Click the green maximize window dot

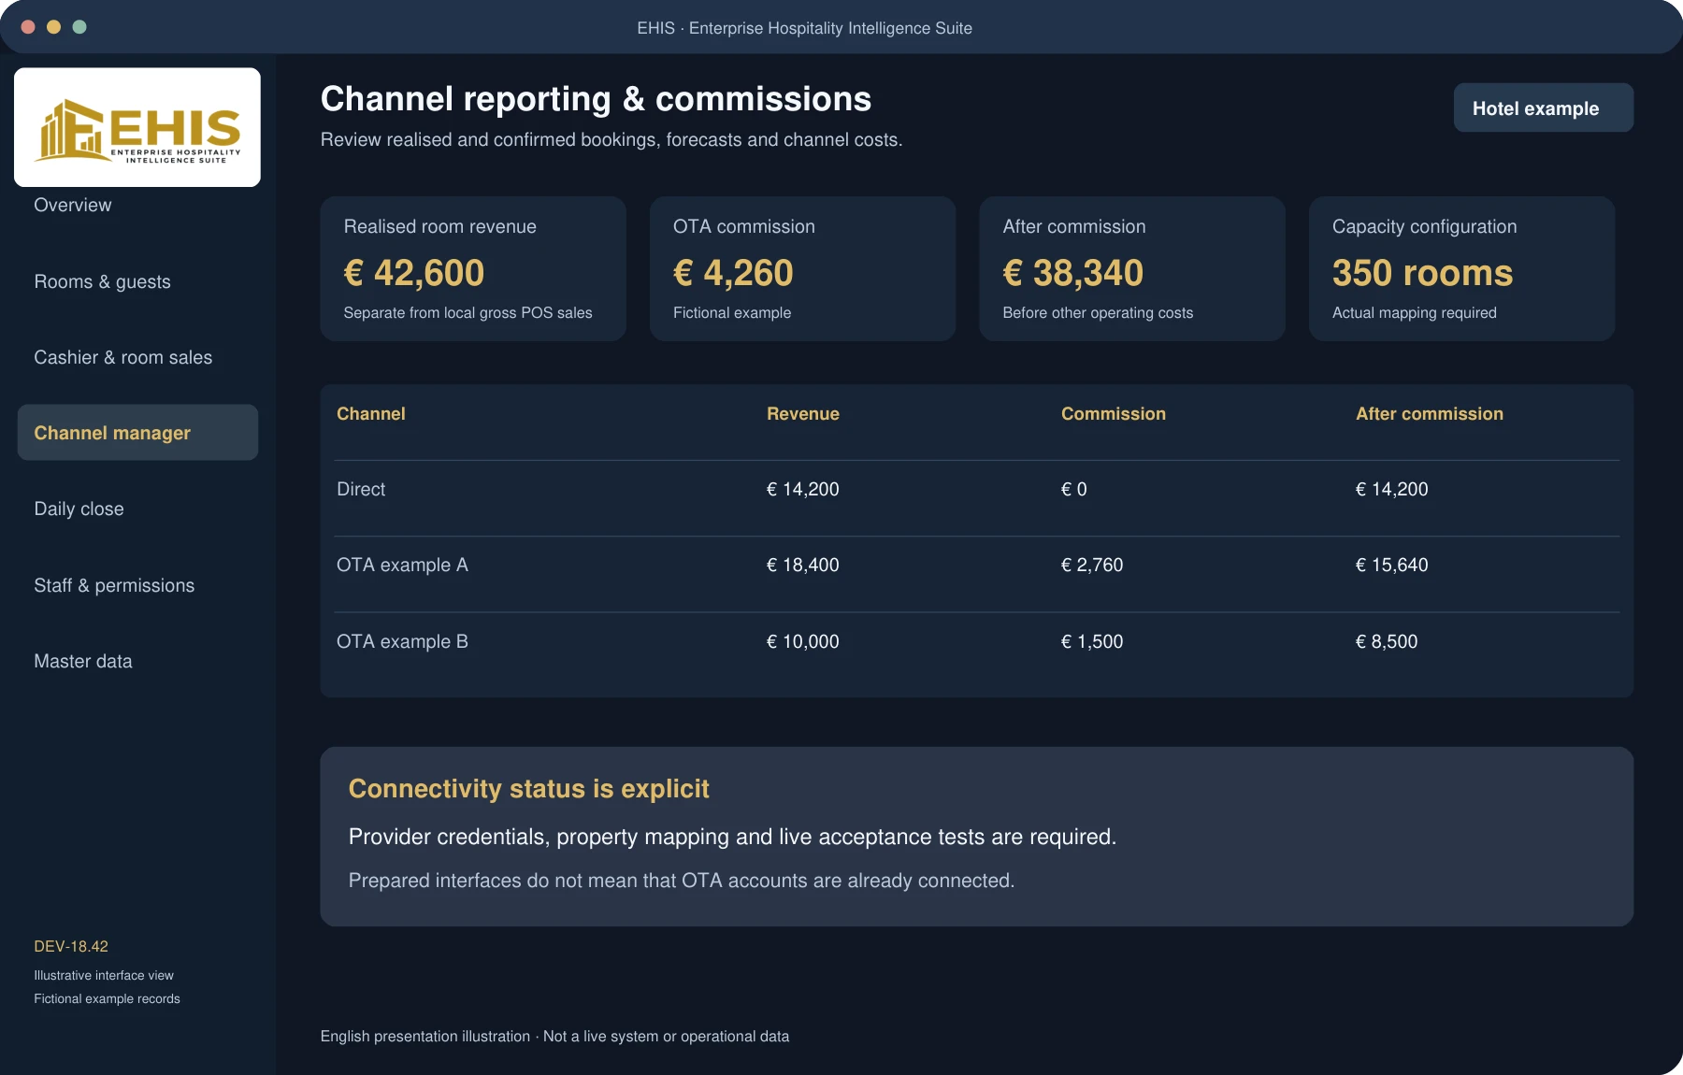pyautogui.click(x=79, y=27)
